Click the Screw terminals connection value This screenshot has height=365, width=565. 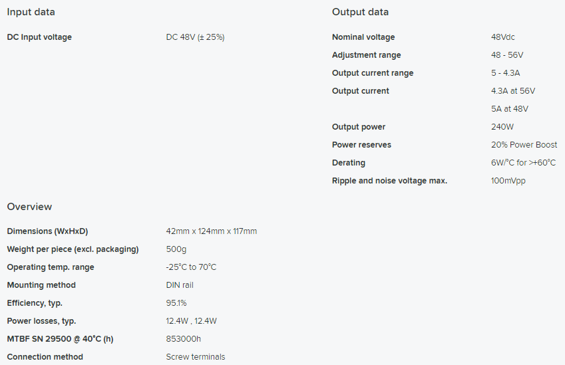click(x=195, y=357)
